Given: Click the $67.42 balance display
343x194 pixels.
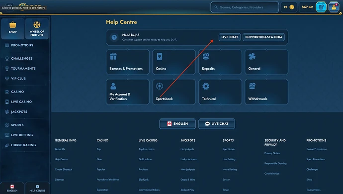Looking at the screenshot, I should 307,7.
